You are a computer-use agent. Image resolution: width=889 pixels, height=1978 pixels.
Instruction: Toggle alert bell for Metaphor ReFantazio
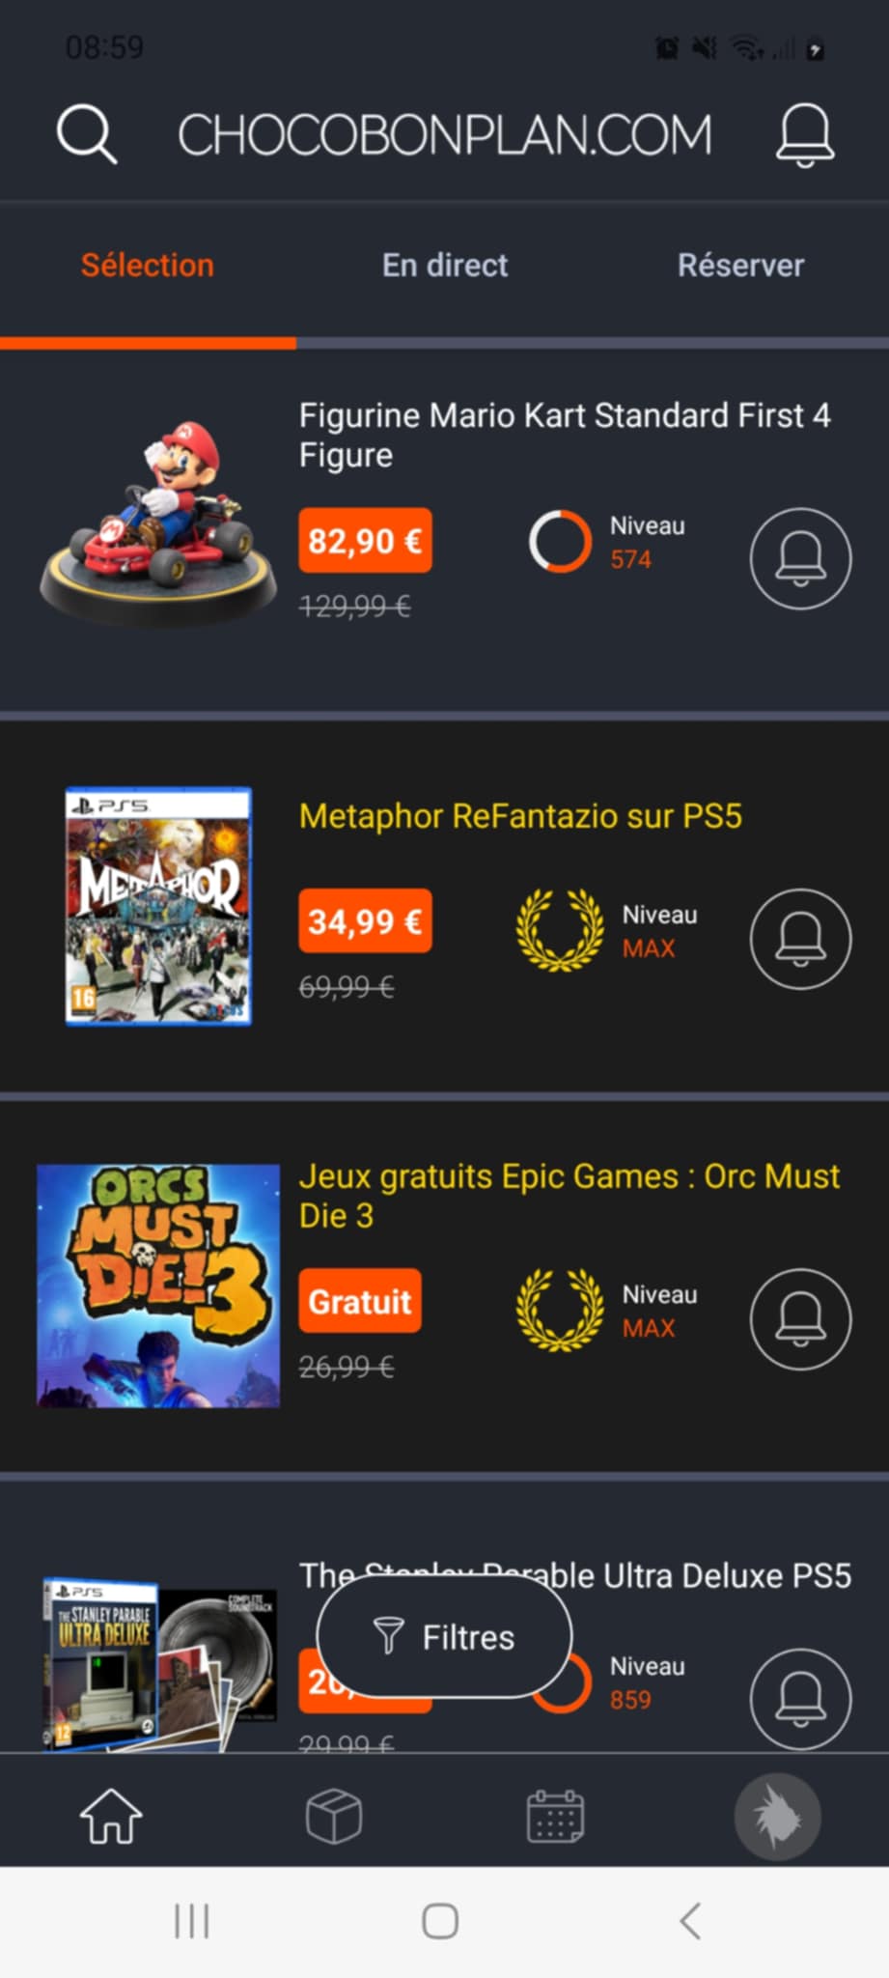pos(800,939)
